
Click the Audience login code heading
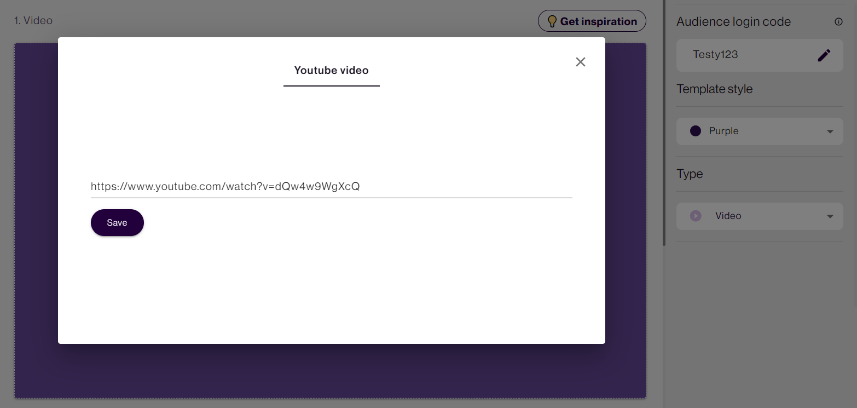click(733, 22)
